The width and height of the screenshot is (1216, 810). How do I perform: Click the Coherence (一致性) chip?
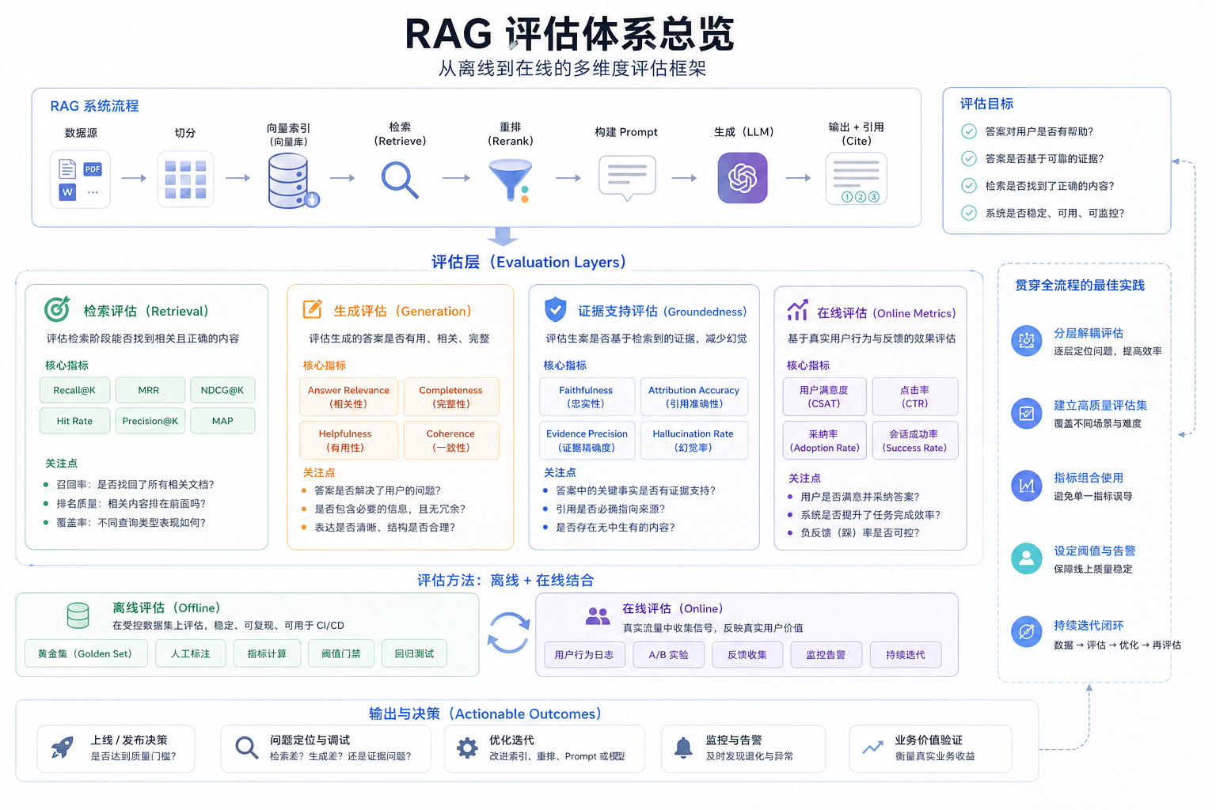[451, 441]
